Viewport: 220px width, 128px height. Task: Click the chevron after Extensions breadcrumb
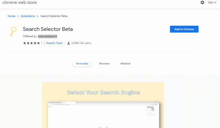pyautogui.click(x=38, y=16)
